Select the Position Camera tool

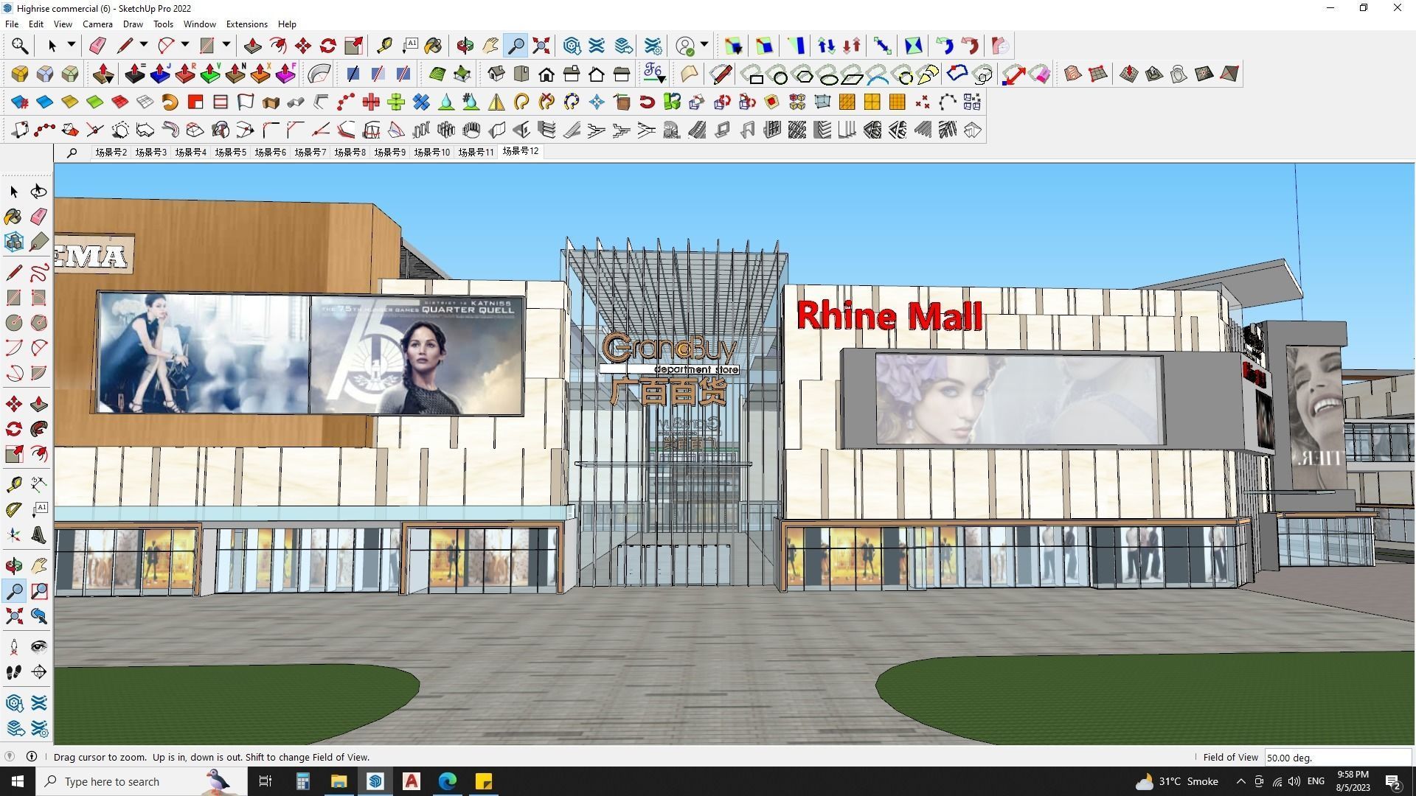click(x=13, y=647)
